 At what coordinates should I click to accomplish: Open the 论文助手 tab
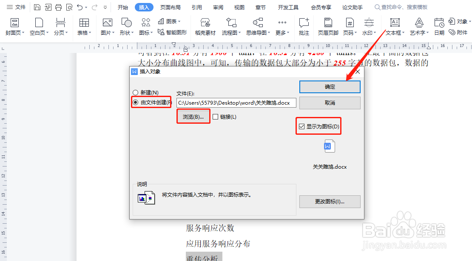coord(353,7)
